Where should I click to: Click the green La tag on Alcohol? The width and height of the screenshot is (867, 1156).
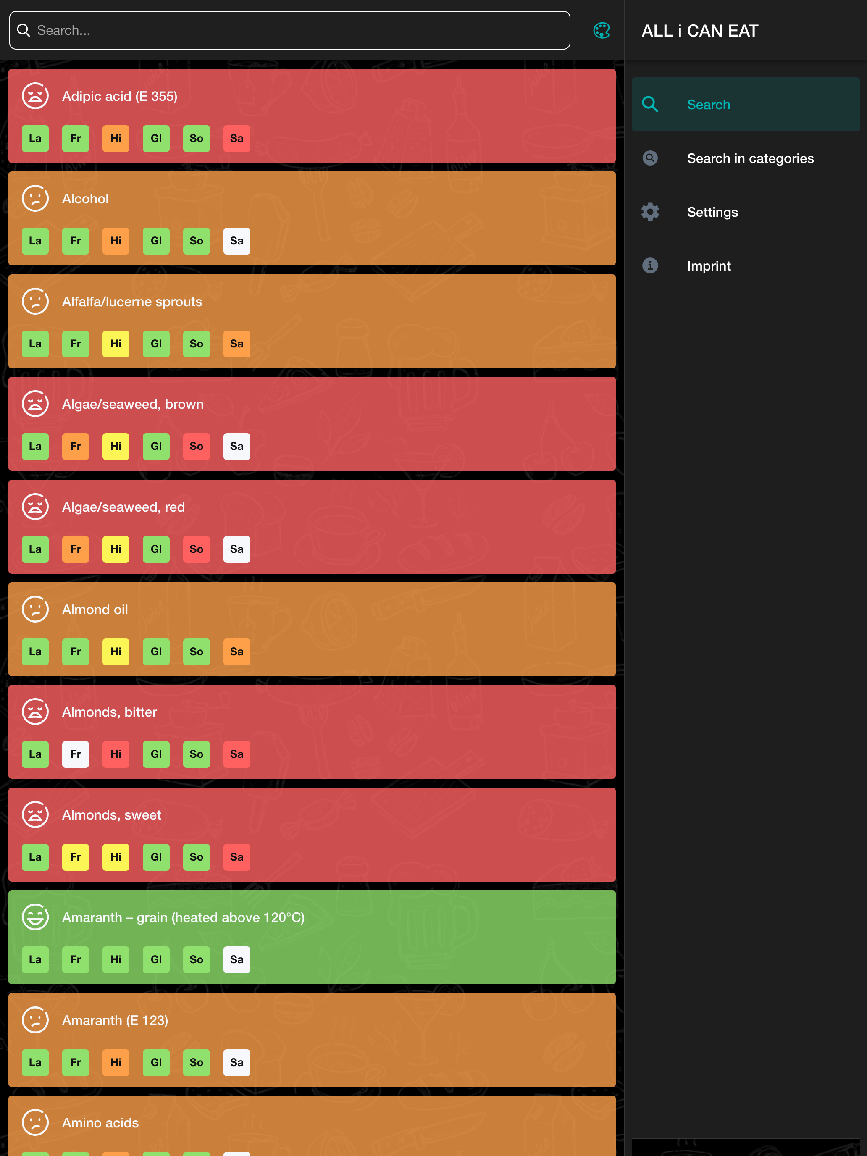point(35,241)
